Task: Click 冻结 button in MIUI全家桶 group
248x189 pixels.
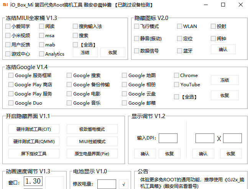Action: pos(85,53)
